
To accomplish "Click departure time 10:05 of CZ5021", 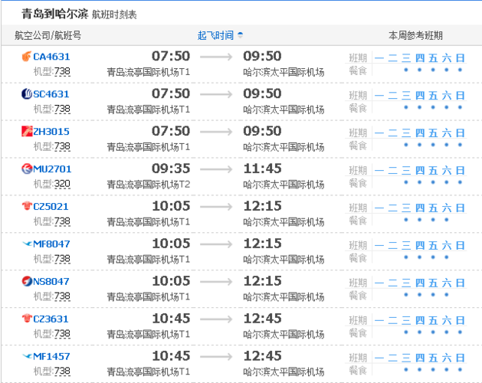I will [171, 206].
